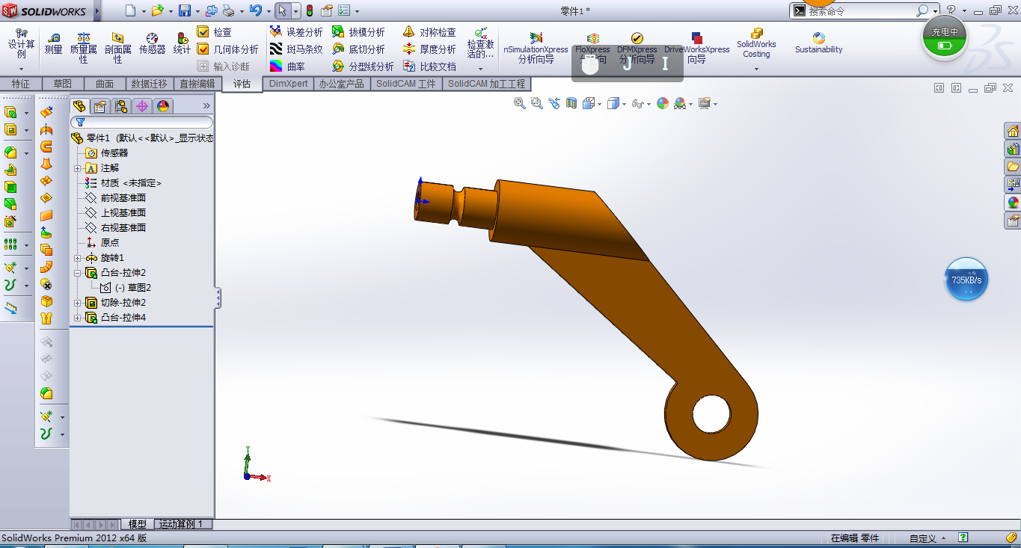Click the feature tree filter field

(142, 122)
